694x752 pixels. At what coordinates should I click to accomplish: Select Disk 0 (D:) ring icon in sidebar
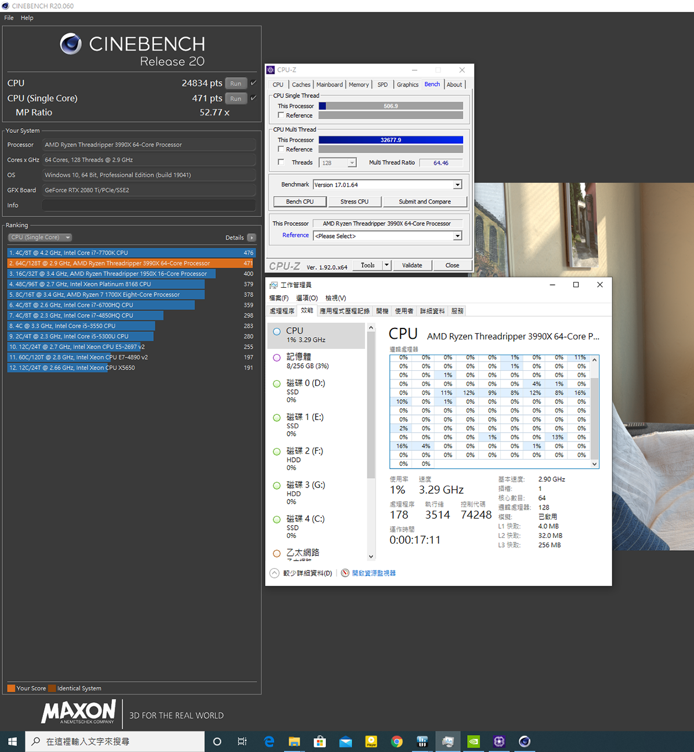click(277, 384)
